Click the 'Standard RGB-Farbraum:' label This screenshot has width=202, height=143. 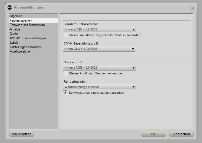(x=81, y=24)
